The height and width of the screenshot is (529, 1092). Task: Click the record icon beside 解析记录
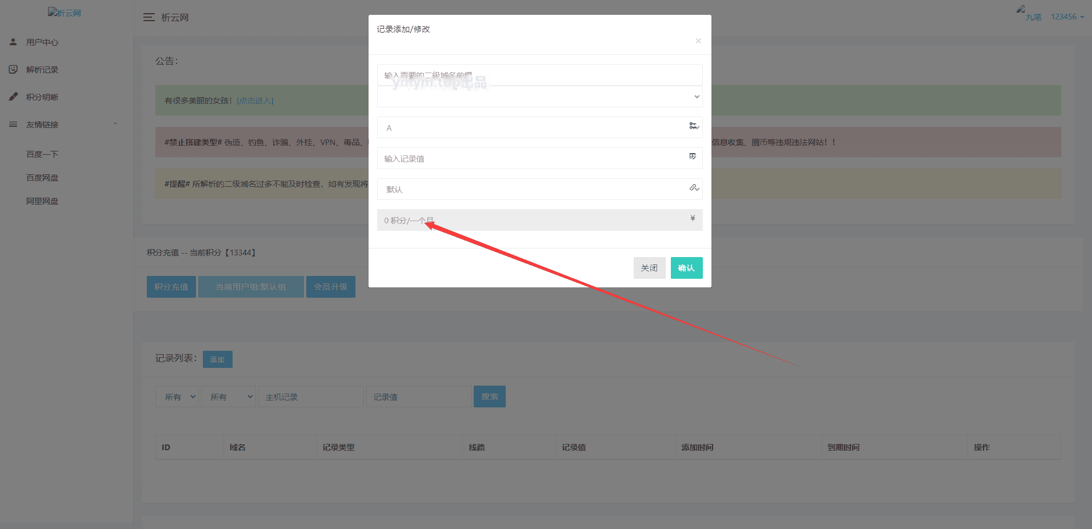(x=13, y=69)
